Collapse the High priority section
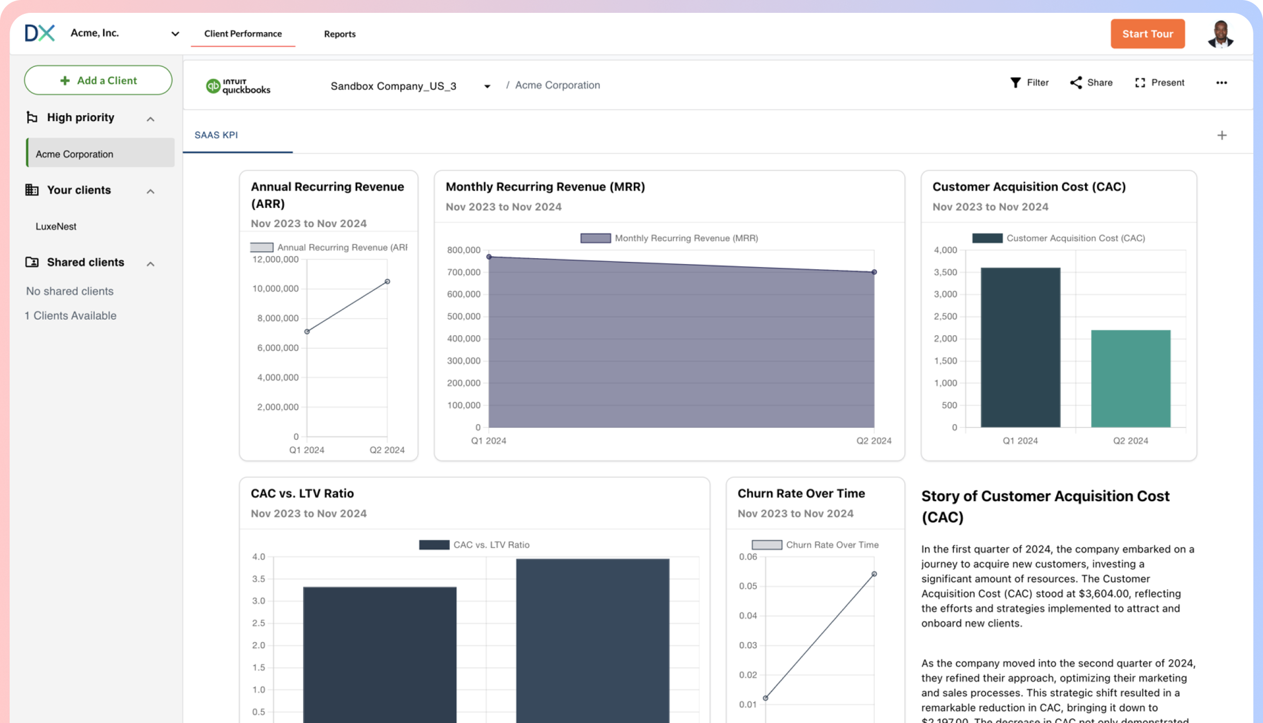 151,119
